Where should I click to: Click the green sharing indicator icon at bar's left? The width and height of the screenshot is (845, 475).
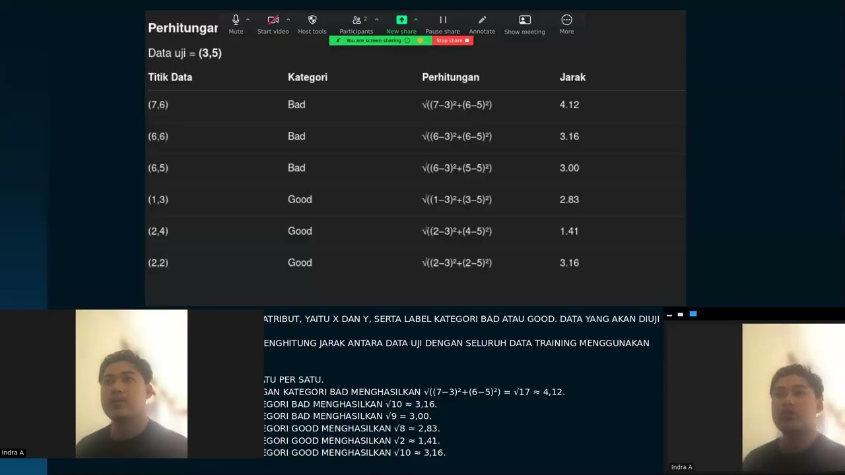tap(339, 41)
